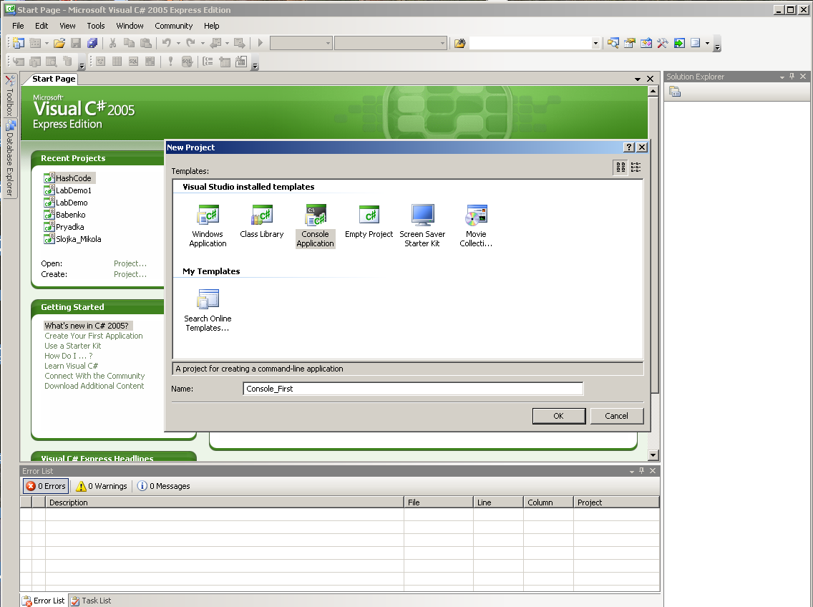Open the Add New Item dropdown arrow
Image resolution: width=813 pixels, height=607 pixels.
click(47, 43)
